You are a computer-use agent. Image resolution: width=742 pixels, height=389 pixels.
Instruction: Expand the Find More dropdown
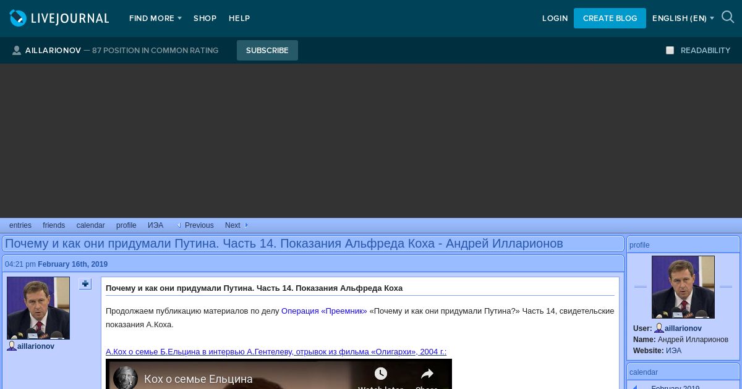coord(155,19)
